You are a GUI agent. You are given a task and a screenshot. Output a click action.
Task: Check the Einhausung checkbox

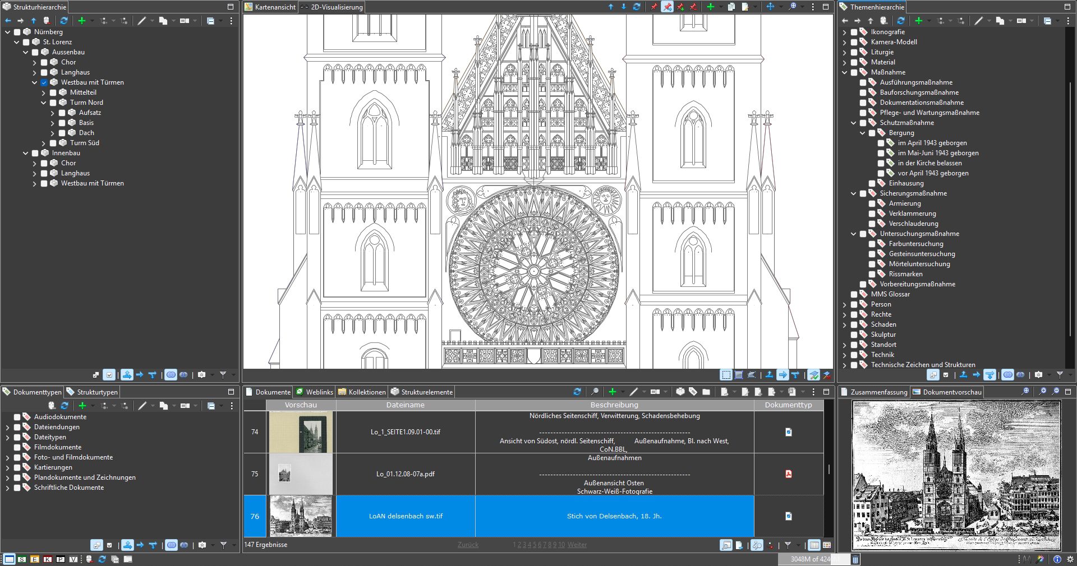click(872, 183)
